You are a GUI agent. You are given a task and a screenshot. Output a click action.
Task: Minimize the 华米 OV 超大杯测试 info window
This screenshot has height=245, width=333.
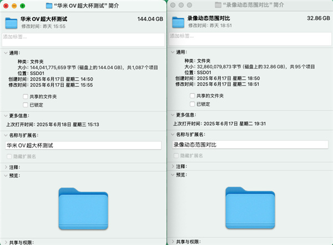coord(14,6)
